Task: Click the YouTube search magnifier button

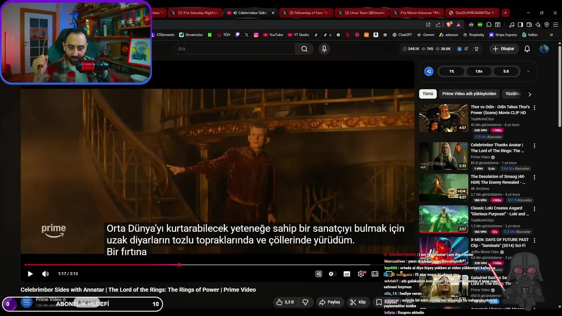Action: click(304, 49)
